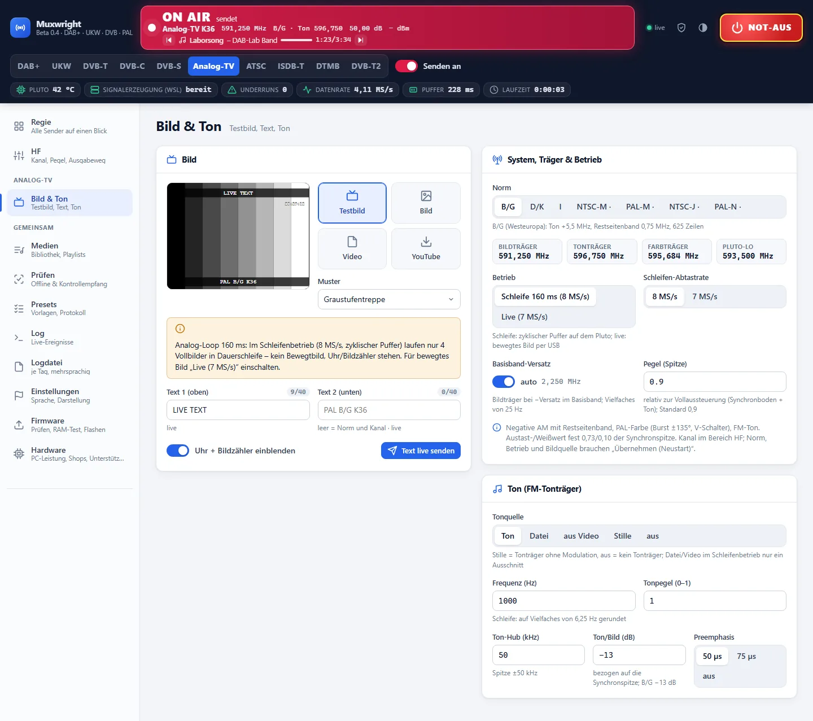This screenshot has width=813, height=721.
Task: Toggle Basisband-Versatz auto switch
Action: tap(504, 382)
